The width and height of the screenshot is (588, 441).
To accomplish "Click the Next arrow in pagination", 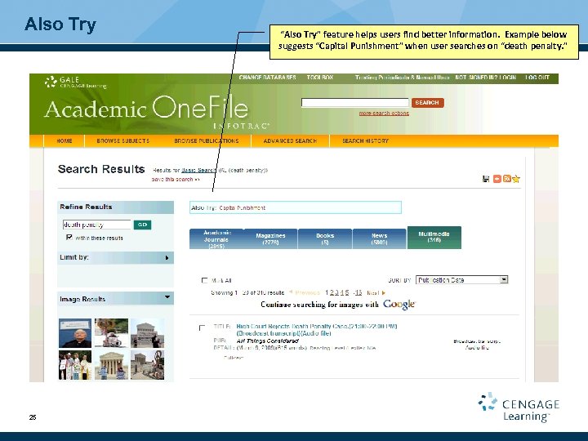I will tap(384, 293).
